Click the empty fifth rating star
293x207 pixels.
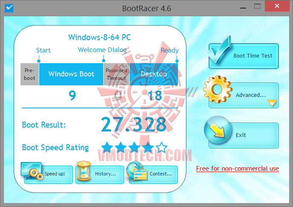(x=162, y=147)
